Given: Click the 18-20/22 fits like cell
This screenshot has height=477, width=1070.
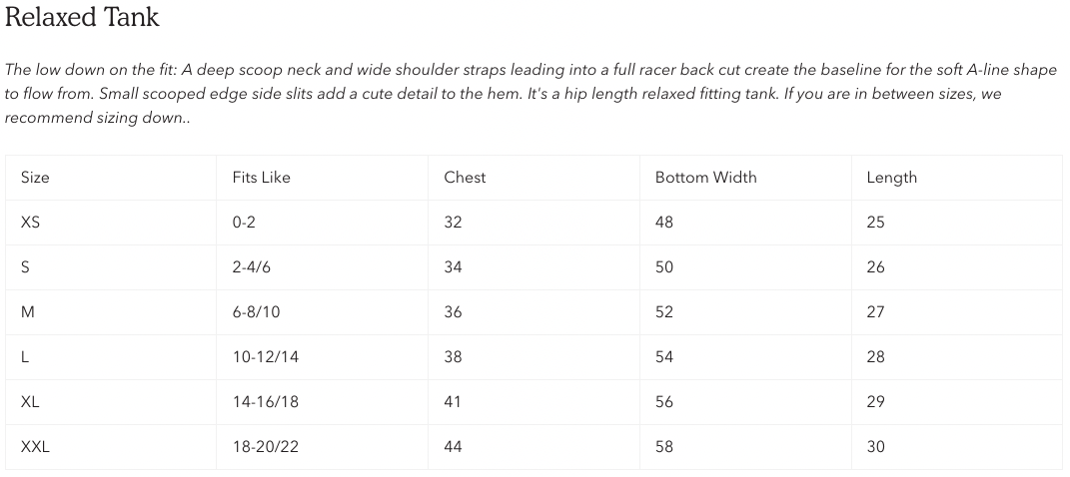Looking at the screenshot, I should [x=265, y=447].
